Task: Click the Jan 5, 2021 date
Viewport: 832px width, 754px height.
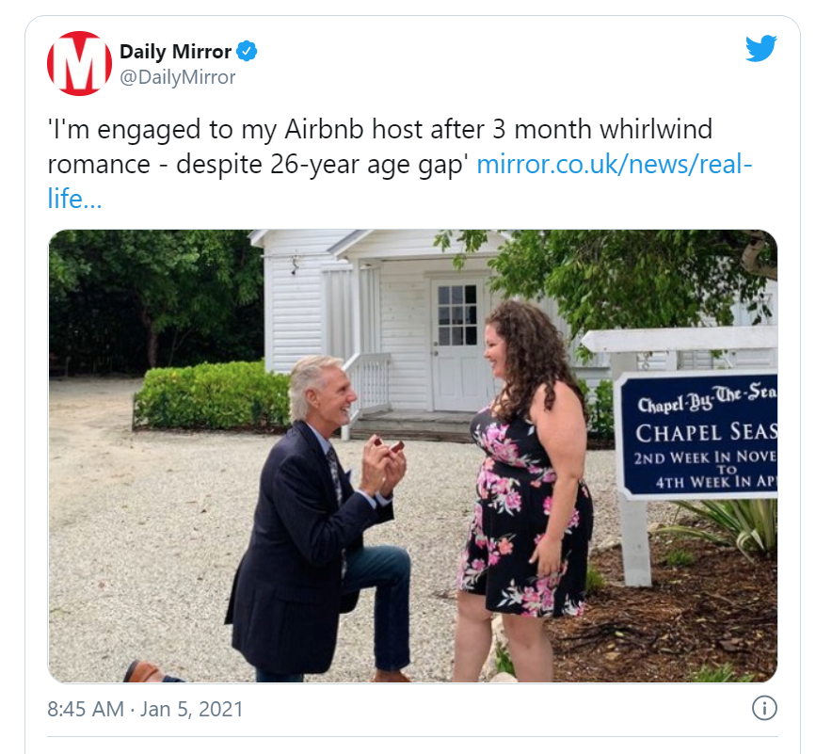Action: click(191, 710)
